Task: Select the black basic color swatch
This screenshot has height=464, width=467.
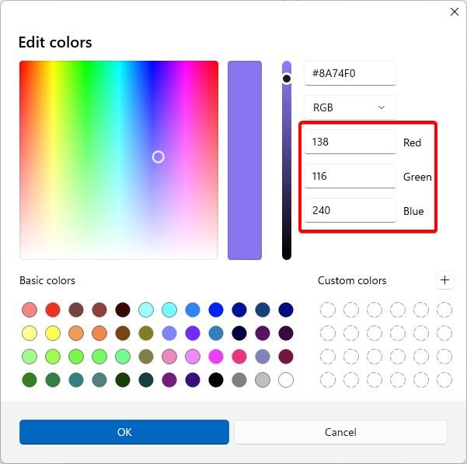Action: 216,380
